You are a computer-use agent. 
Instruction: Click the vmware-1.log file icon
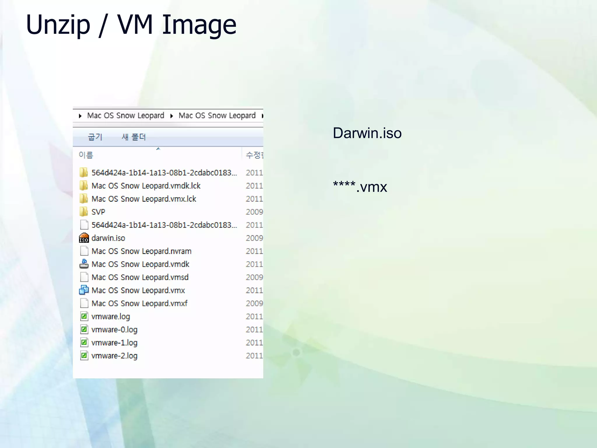[84, 342]
